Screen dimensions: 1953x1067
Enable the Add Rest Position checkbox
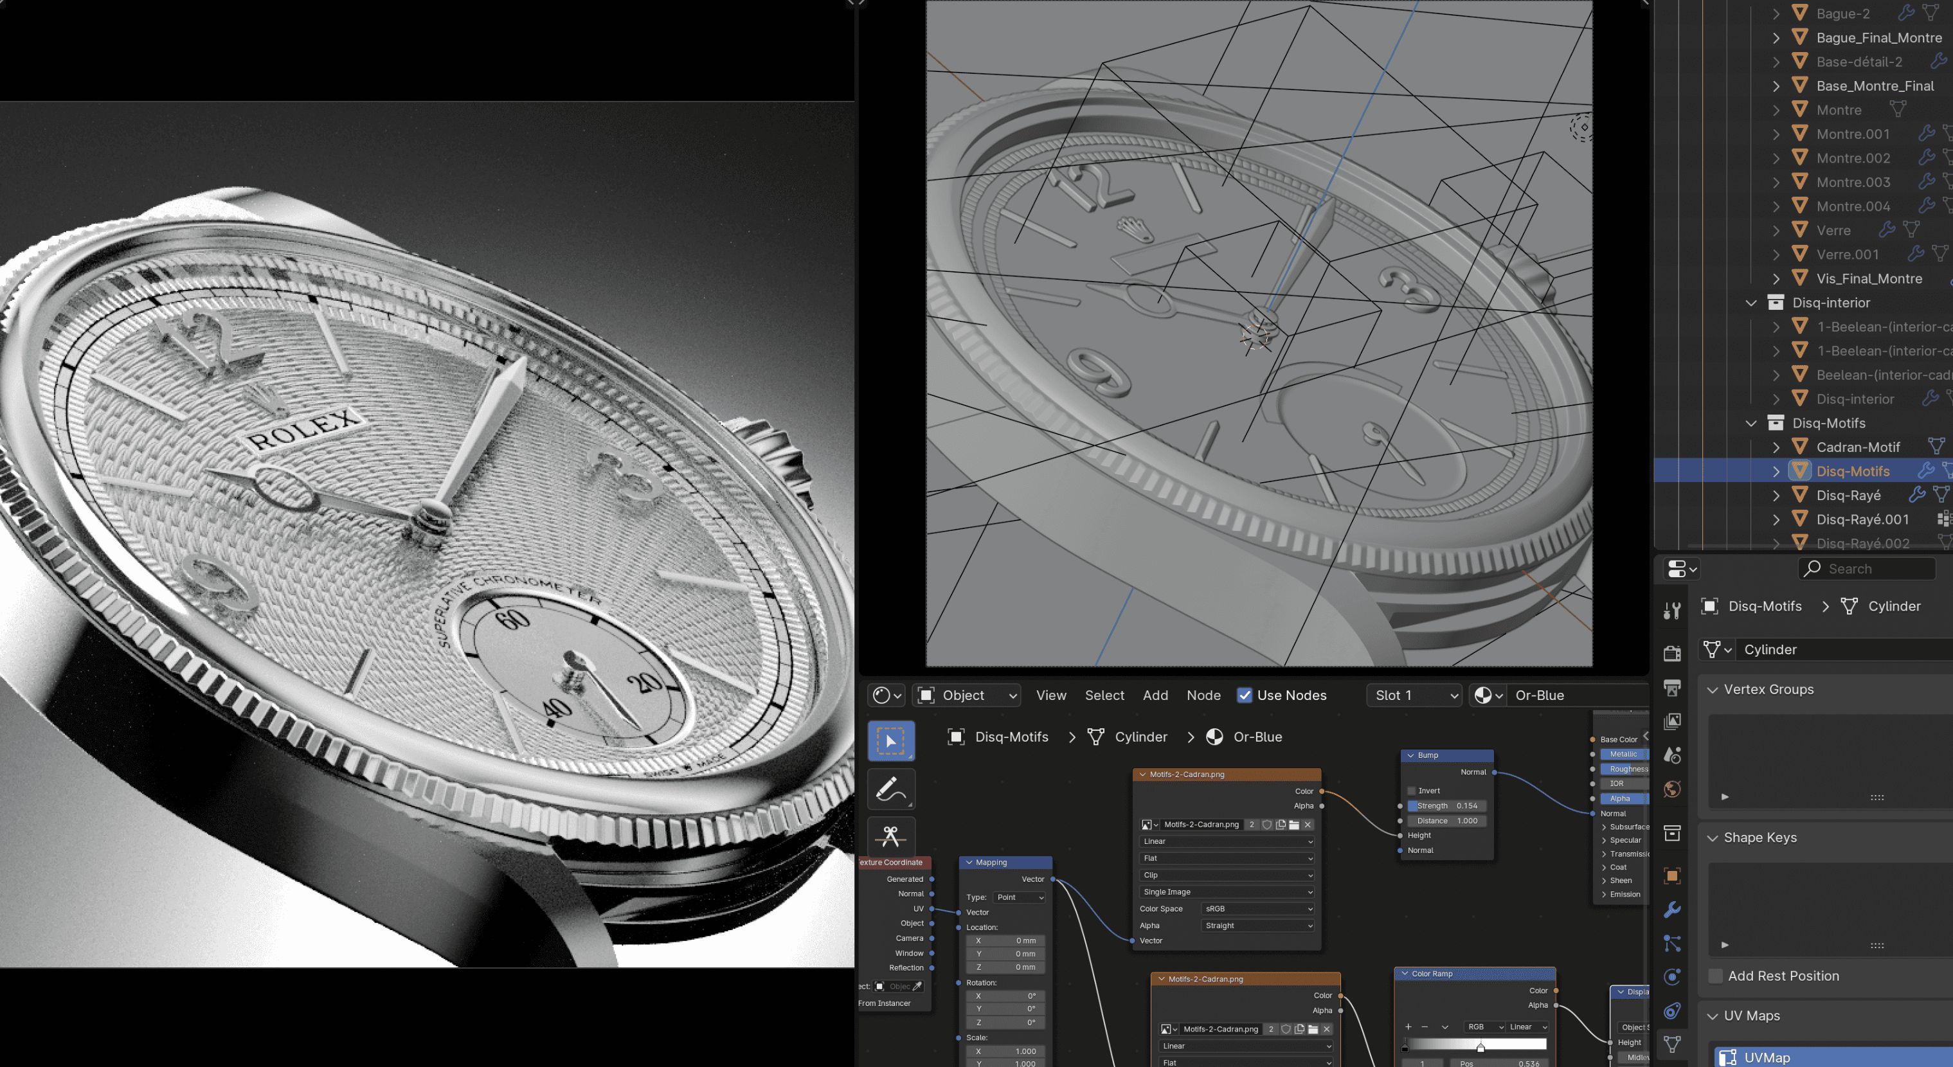coord(1716,976)
